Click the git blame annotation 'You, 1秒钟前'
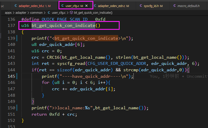 [x=164, y=76]
